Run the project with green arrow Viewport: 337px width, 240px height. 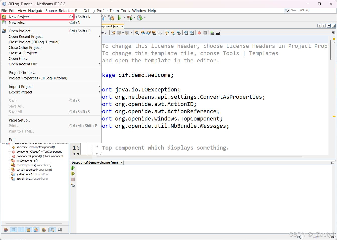pyautogui.click(x=120, y=18)
